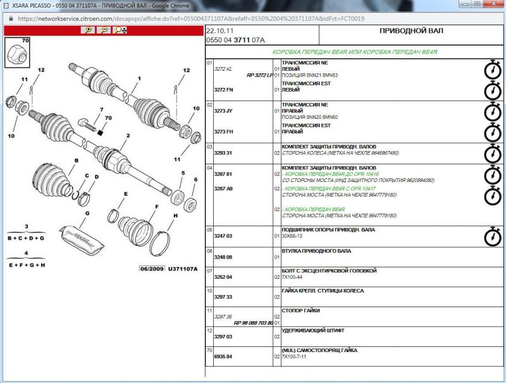Screen dimensions: 506x383
Task: Open stopwatch icon for part 3272 KL
Action: 492,70
